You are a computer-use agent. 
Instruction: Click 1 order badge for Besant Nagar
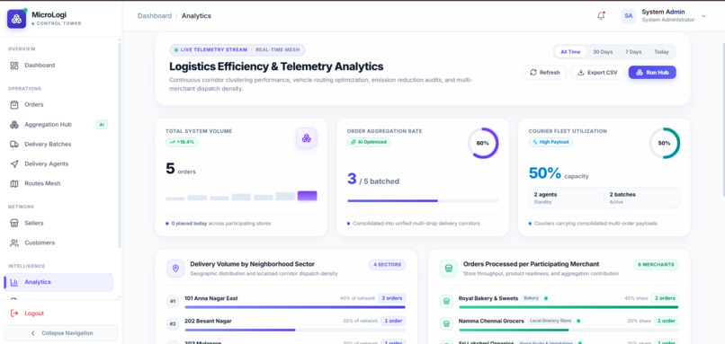[393, 321]
